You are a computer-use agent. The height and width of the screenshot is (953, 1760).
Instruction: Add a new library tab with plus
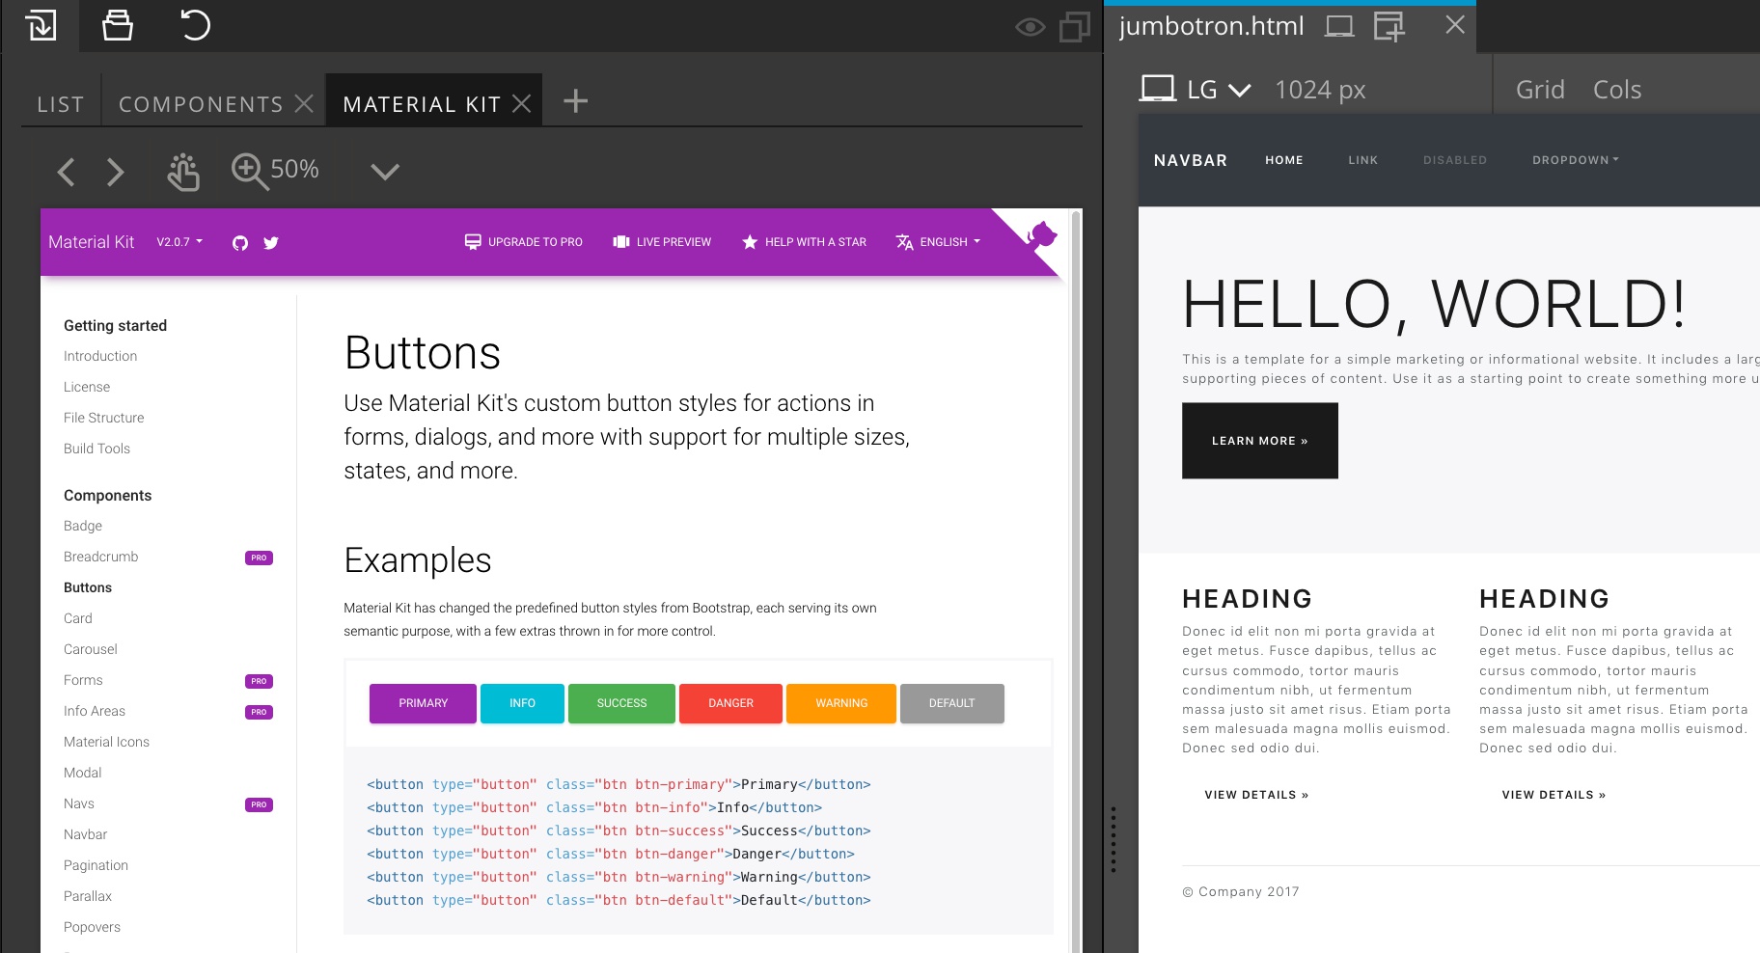(x=576, y=101)
